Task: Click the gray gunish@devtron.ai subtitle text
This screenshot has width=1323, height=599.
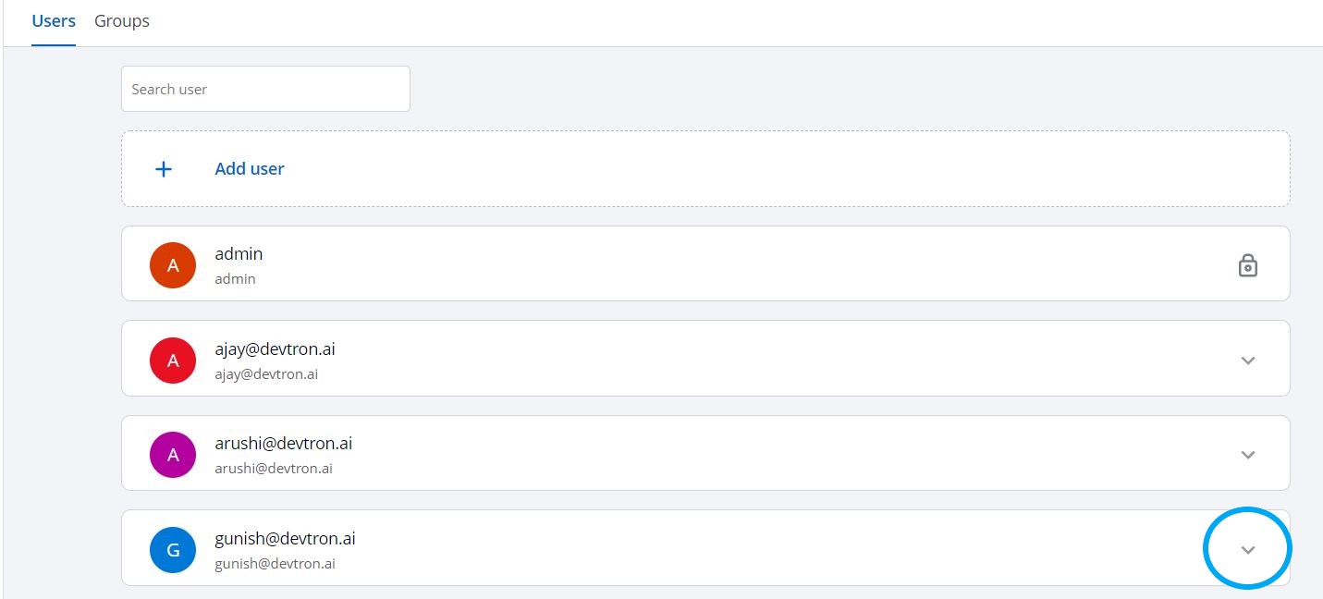Action: 275,563
